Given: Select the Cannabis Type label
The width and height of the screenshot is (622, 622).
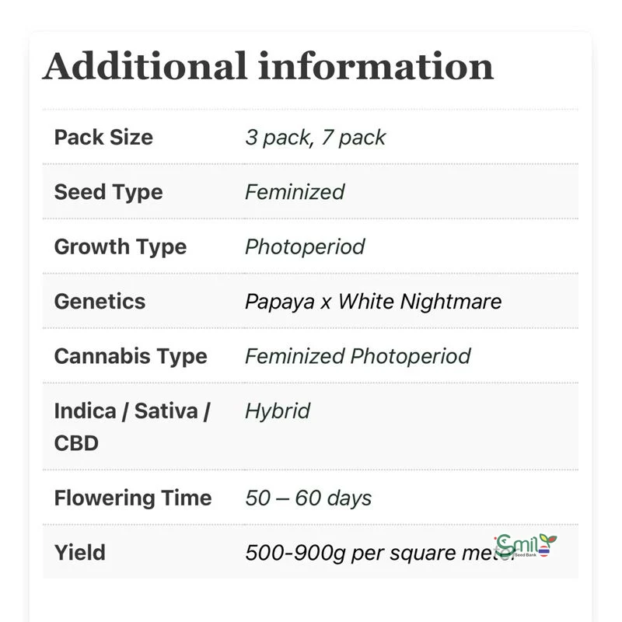Looking at the screenshot, I should 131,356.
